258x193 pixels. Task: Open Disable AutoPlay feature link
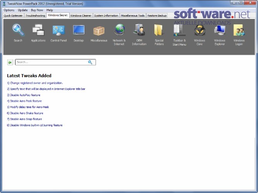(x=24, y=95)
